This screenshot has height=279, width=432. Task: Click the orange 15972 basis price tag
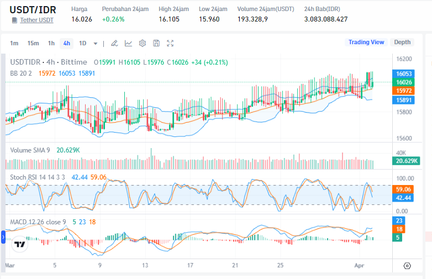[x=403, y=91]
